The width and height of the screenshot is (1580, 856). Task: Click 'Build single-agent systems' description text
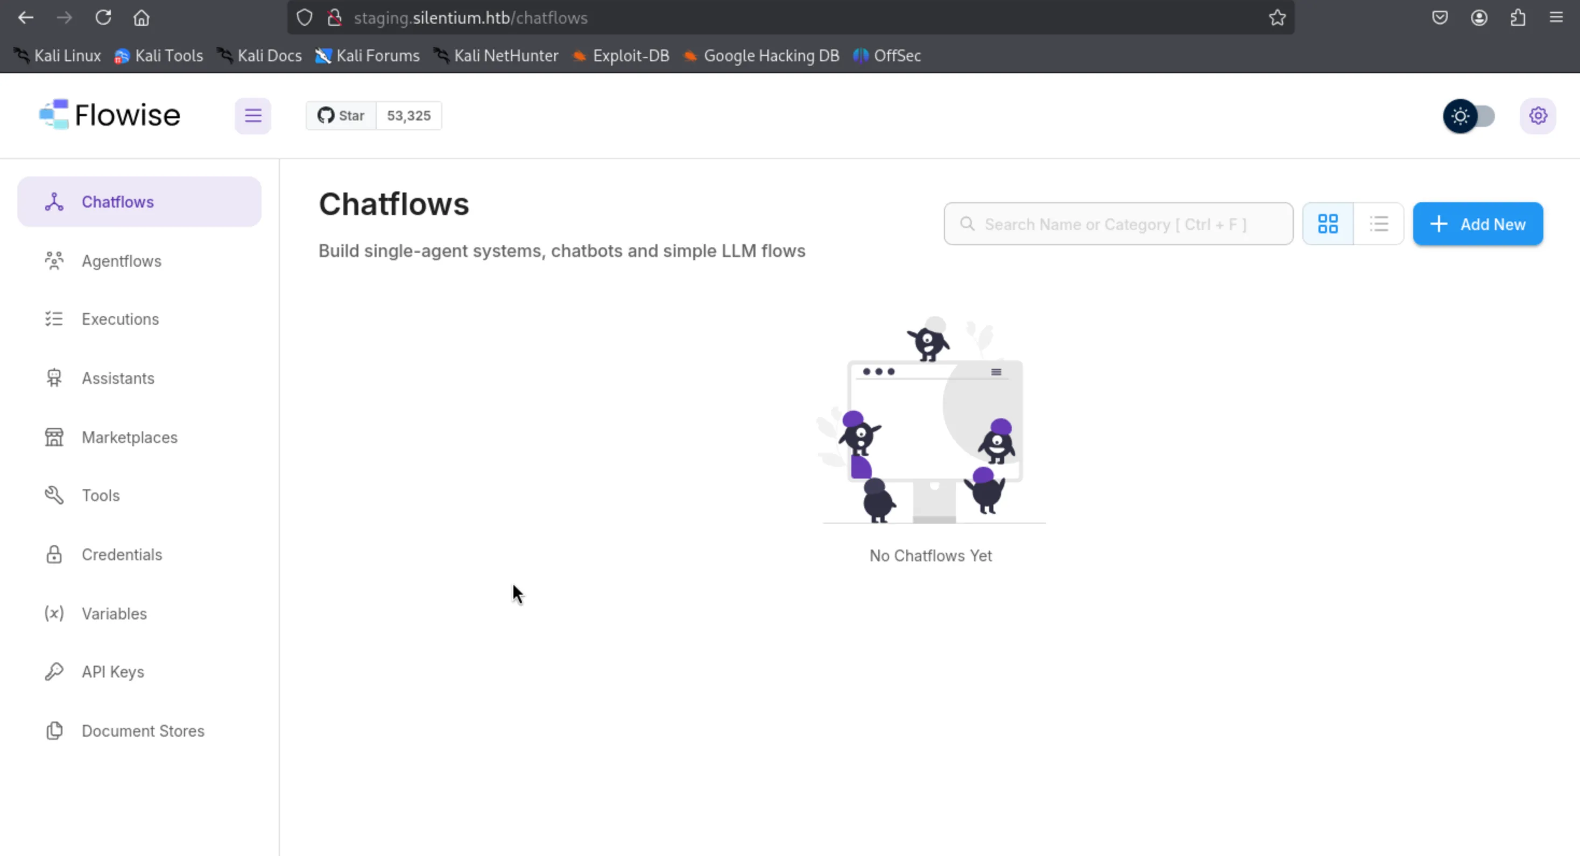pos(562,251)
